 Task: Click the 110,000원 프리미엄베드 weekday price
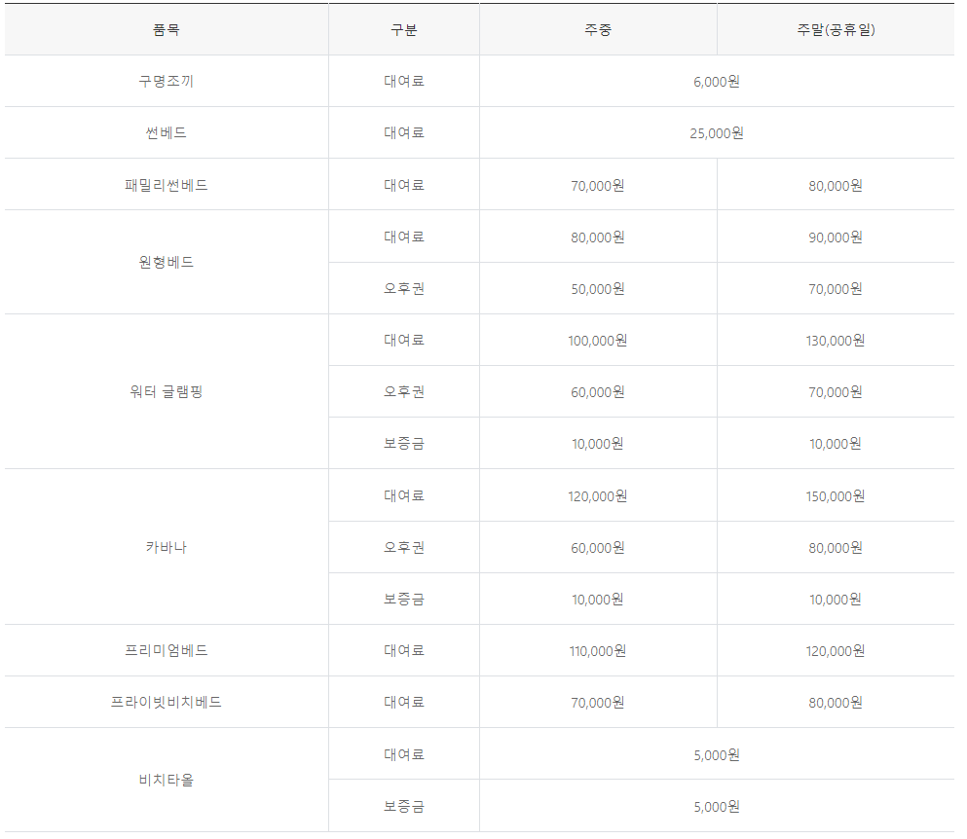[x=598, y=650]
